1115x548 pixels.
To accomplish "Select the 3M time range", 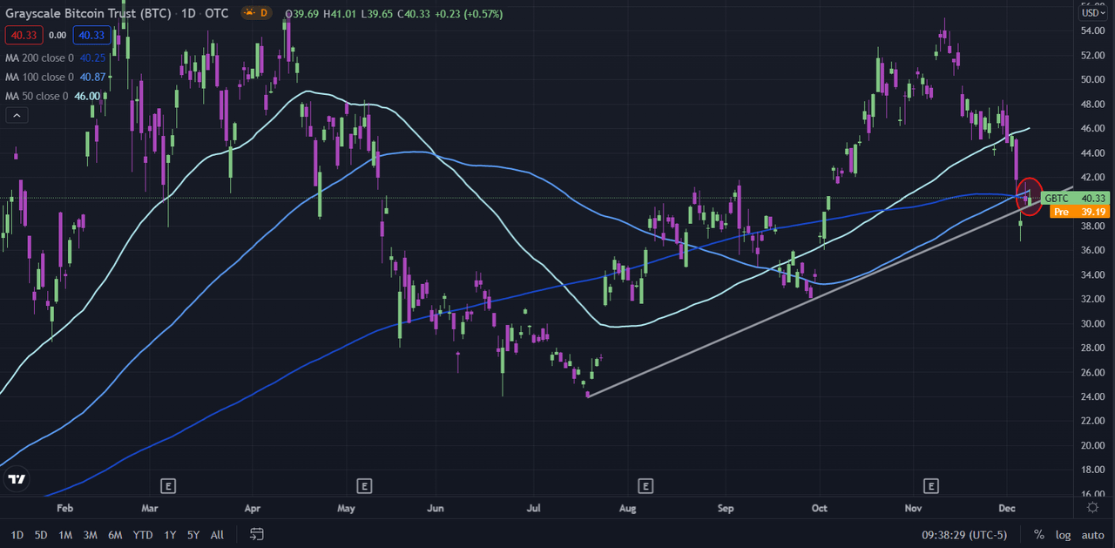I will [x=90, y=534].
